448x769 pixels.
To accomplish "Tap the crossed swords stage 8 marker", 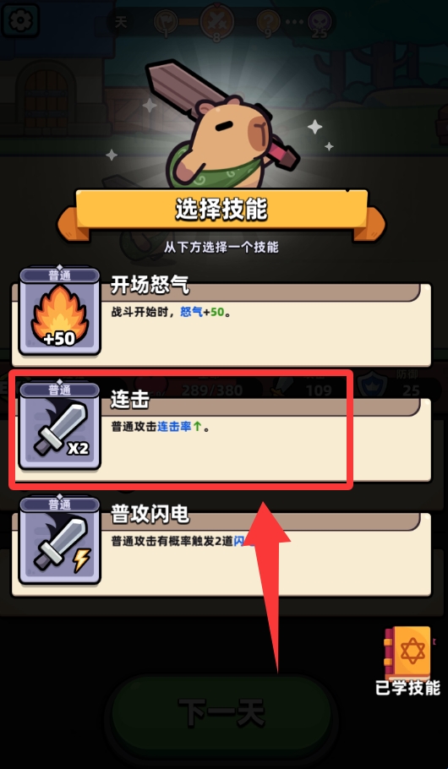I will (216, 21).
